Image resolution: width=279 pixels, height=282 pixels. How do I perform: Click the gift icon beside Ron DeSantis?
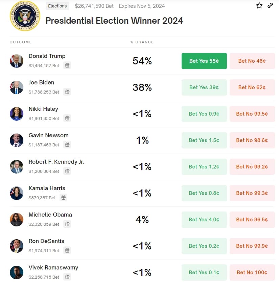(x=67, y=250)
